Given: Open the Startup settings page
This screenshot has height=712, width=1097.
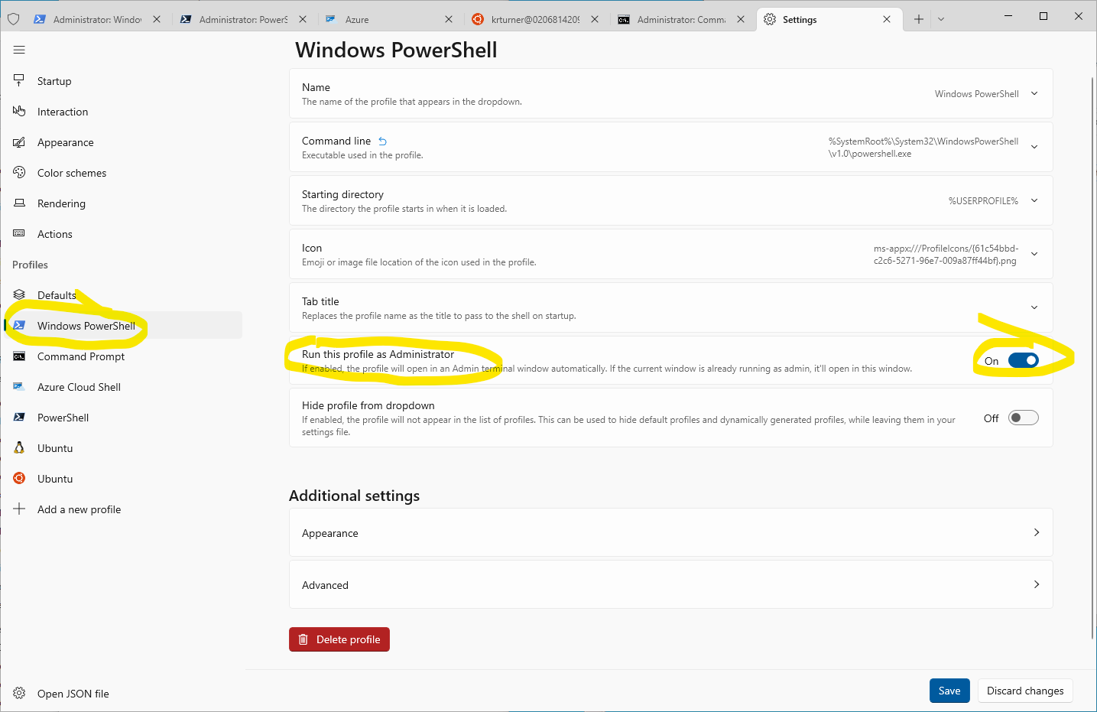Looking at the screenshot, I should pos(54,81).
